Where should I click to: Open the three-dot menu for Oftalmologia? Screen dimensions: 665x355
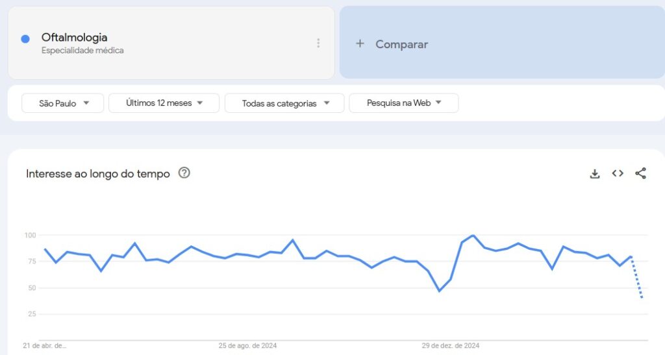click(x=318, y=43)
